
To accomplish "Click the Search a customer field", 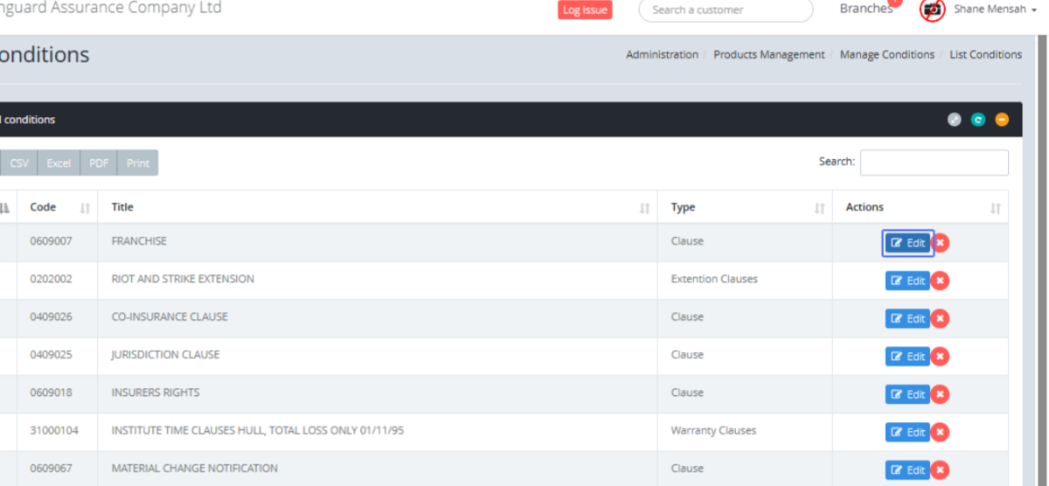I will click(726, 10).
